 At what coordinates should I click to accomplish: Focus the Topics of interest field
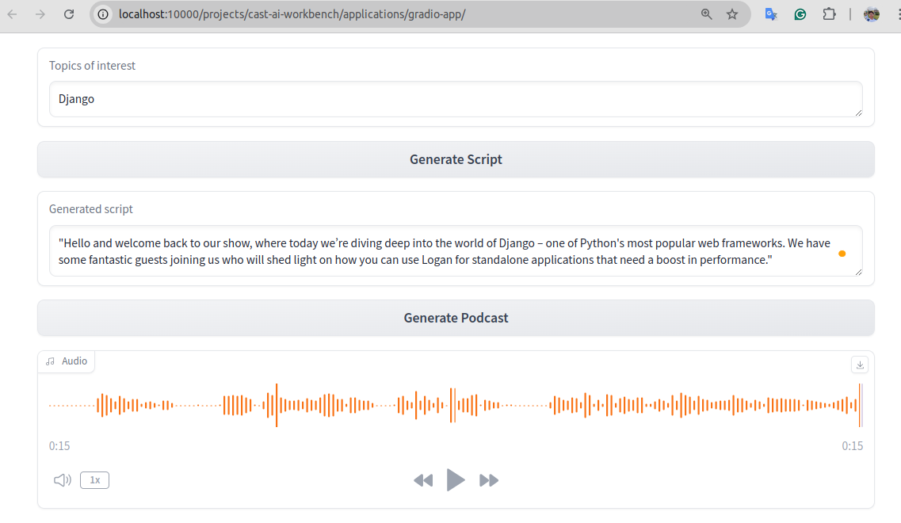coord(456,99)
